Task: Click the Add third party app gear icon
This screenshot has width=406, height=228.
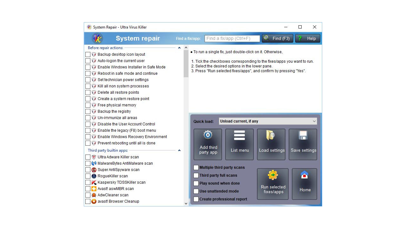Action: click(x=208, y=135)
